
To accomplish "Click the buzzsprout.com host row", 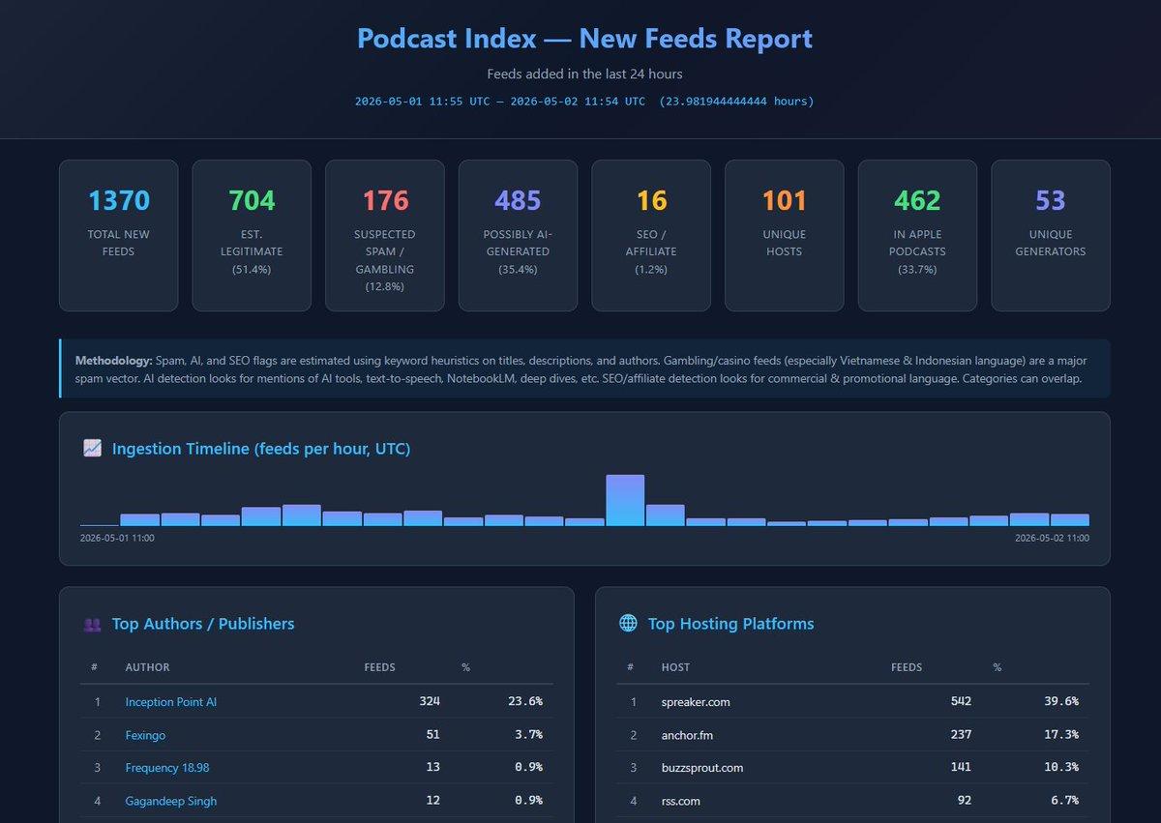I will click(x=853, y=768).
